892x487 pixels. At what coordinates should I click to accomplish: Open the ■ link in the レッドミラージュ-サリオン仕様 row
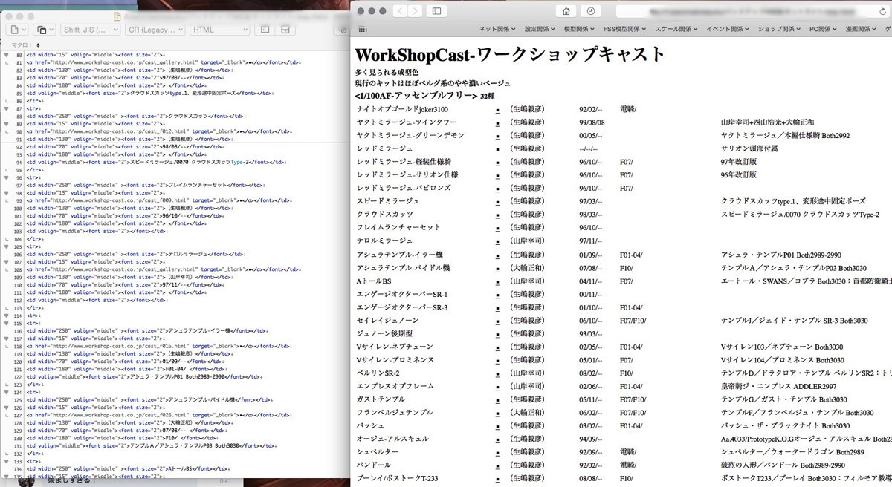[x=497, y=176]
